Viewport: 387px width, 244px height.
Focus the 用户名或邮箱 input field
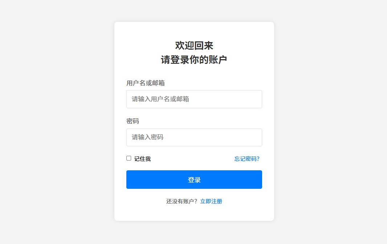(194, 99)
